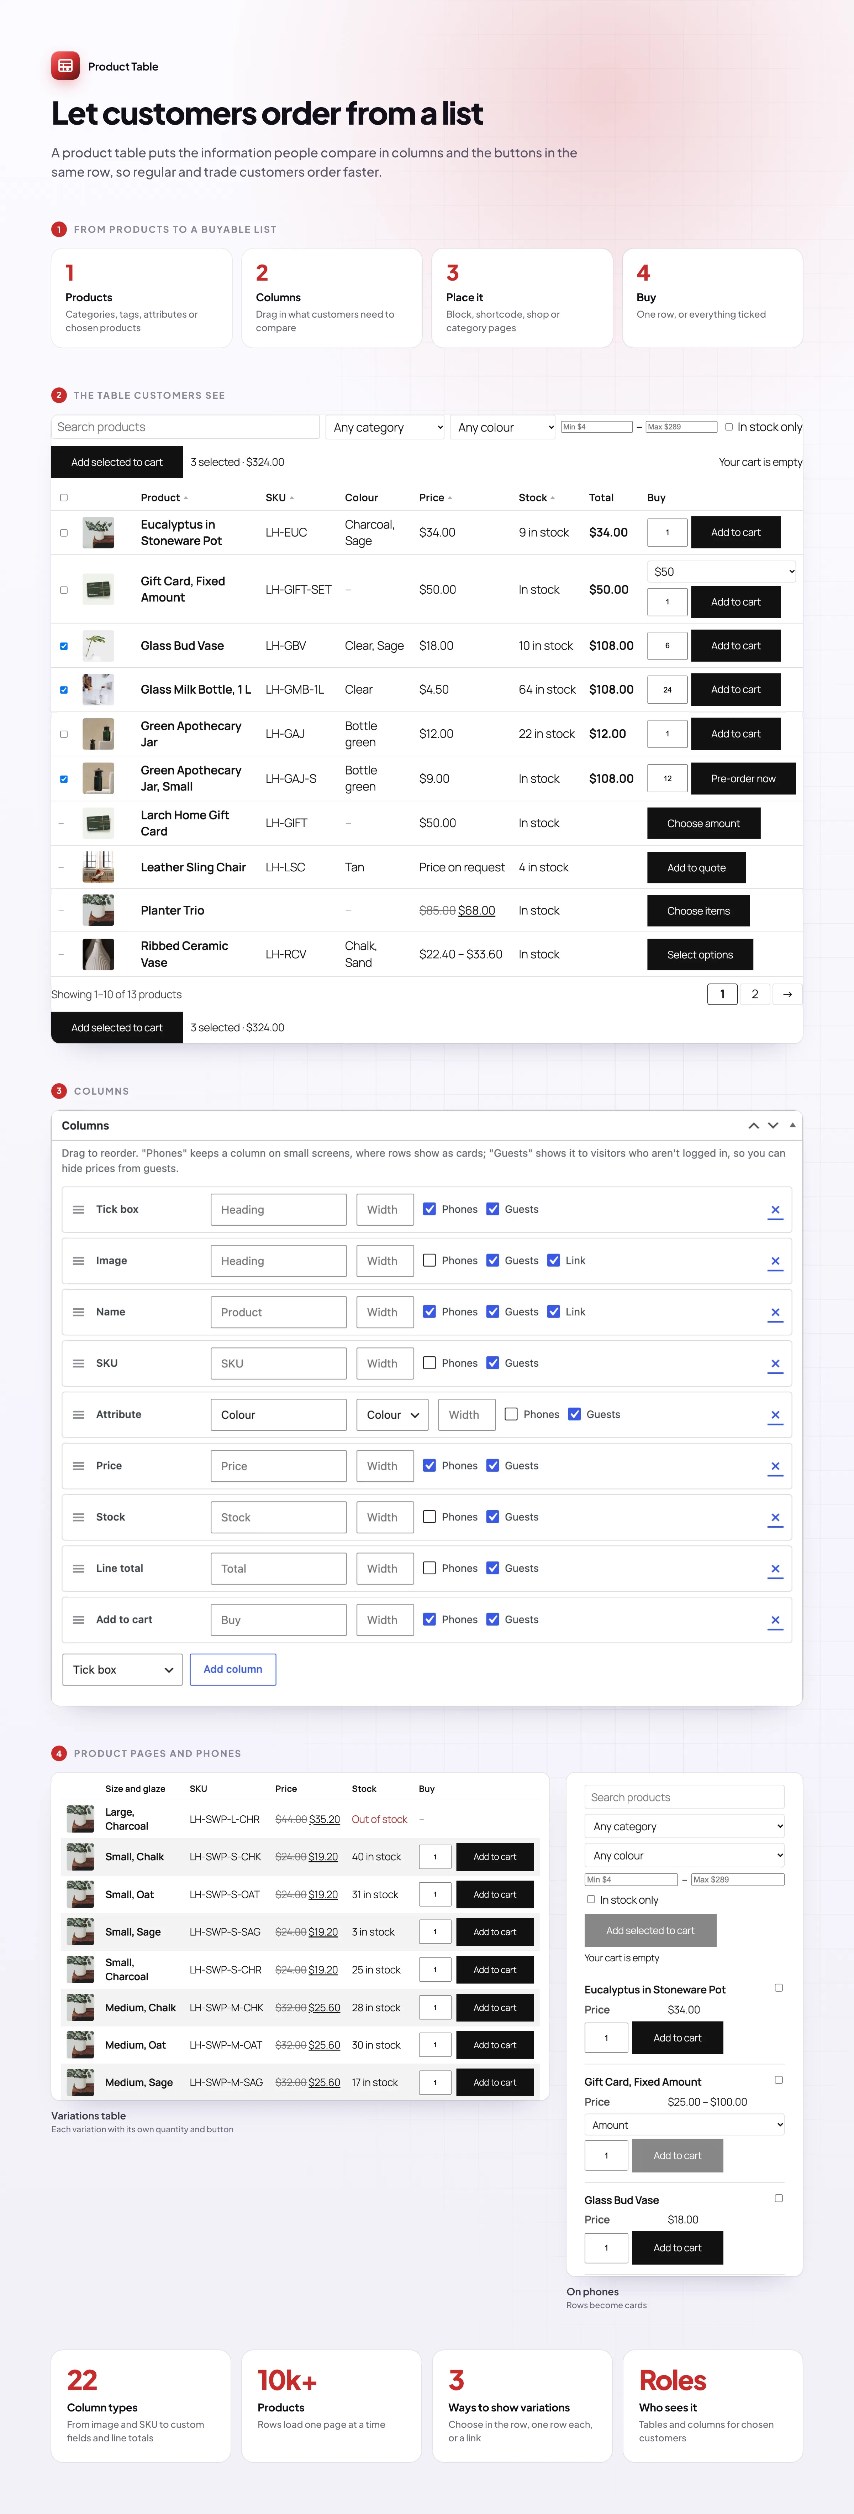Image resolution: width=854 pixels, height=2514 pixels.
Task: Go to page 2 of products
Action: [x=755, y=993]
